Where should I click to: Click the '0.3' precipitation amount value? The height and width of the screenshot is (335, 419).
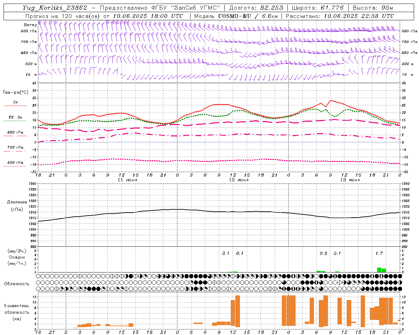click(323, 253)
